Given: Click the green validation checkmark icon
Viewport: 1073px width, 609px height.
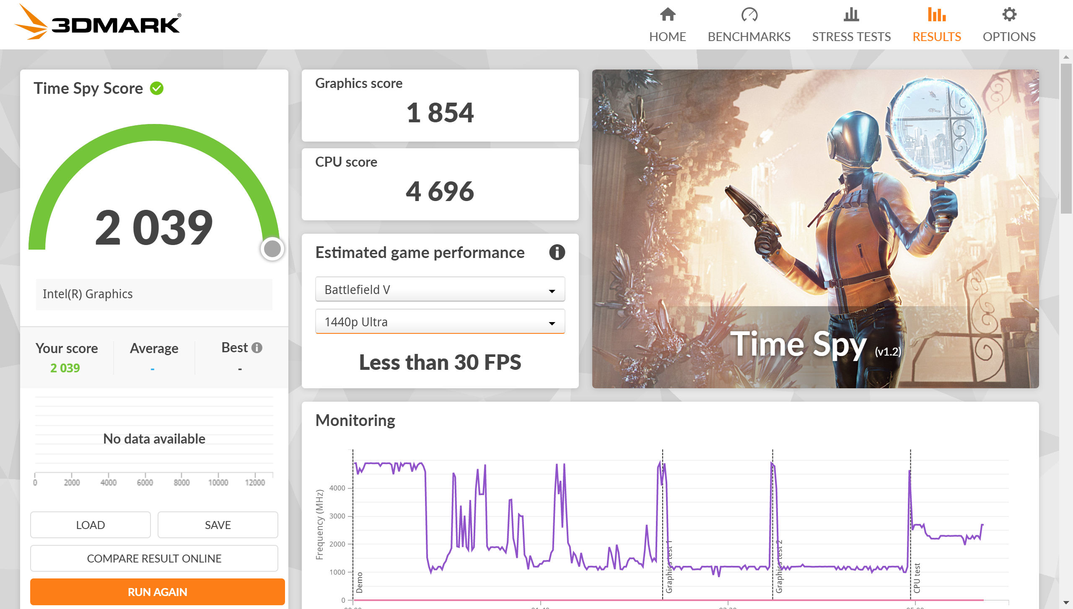Looking at the screenshot, I should coord(157,88).
